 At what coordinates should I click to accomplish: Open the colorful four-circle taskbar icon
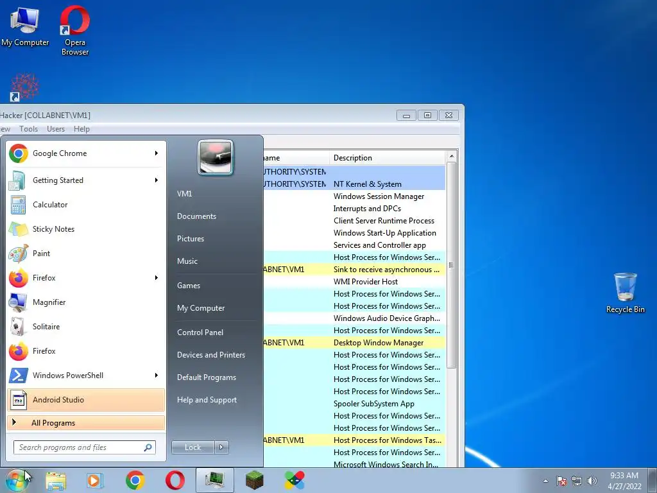click(294, 480)
